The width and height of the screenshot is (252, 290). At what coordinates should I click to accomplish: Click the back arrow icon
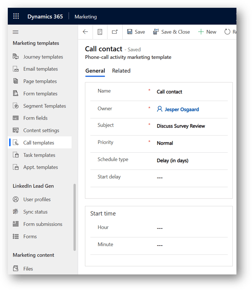click(85, 32)
